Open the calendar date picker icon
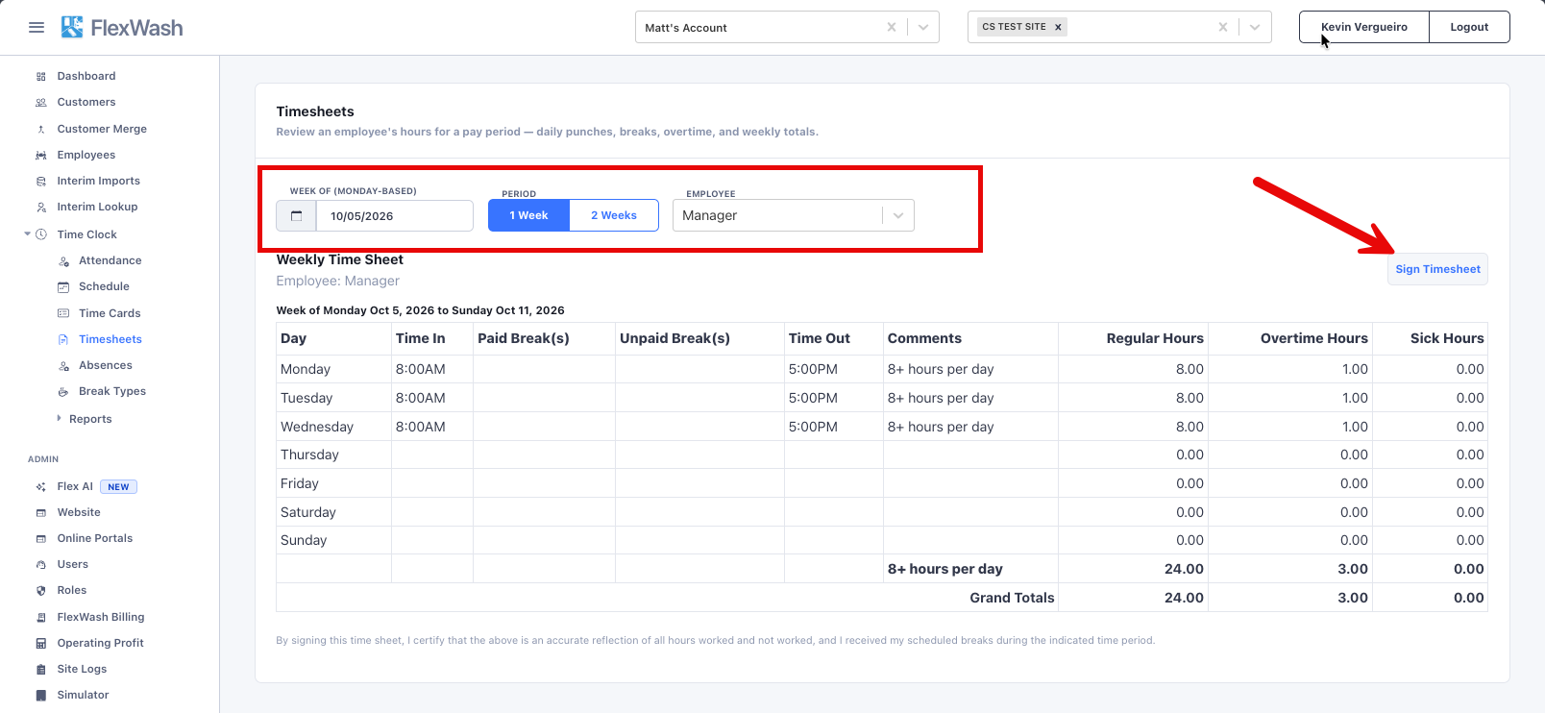Screen dimensions: 1545x713 [x=296, y=215]
